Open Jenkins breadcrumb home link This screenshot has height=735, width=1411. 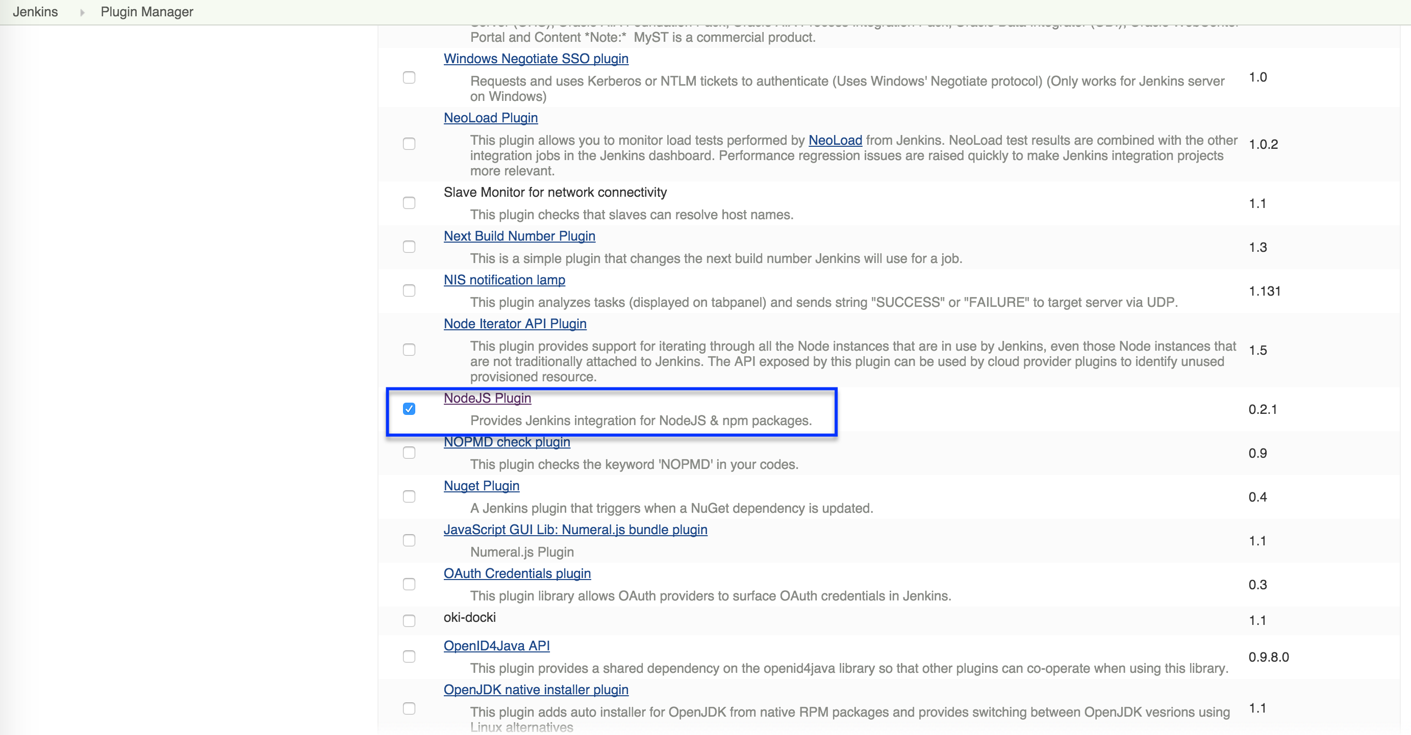click(x=35, y=12)
